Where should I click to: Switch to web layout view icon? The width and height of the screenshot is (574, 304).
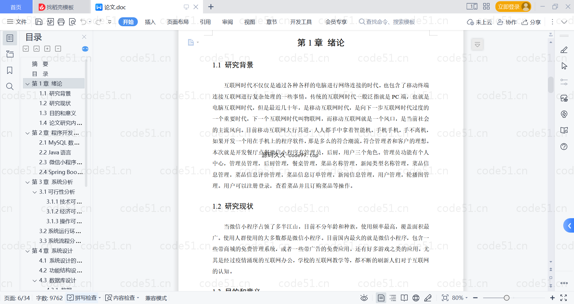pos(416,298)
